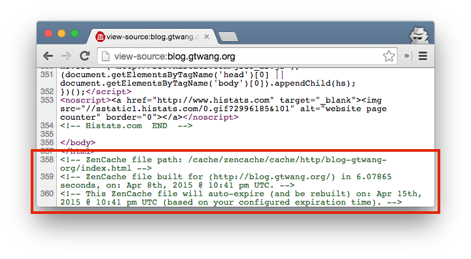Click line number 358
The height and width of the screenshot is (259, 471).
(47, 159)
